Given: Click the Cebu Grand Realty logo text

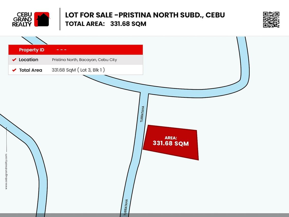Looking at the screenshot, I should [22, 20].
